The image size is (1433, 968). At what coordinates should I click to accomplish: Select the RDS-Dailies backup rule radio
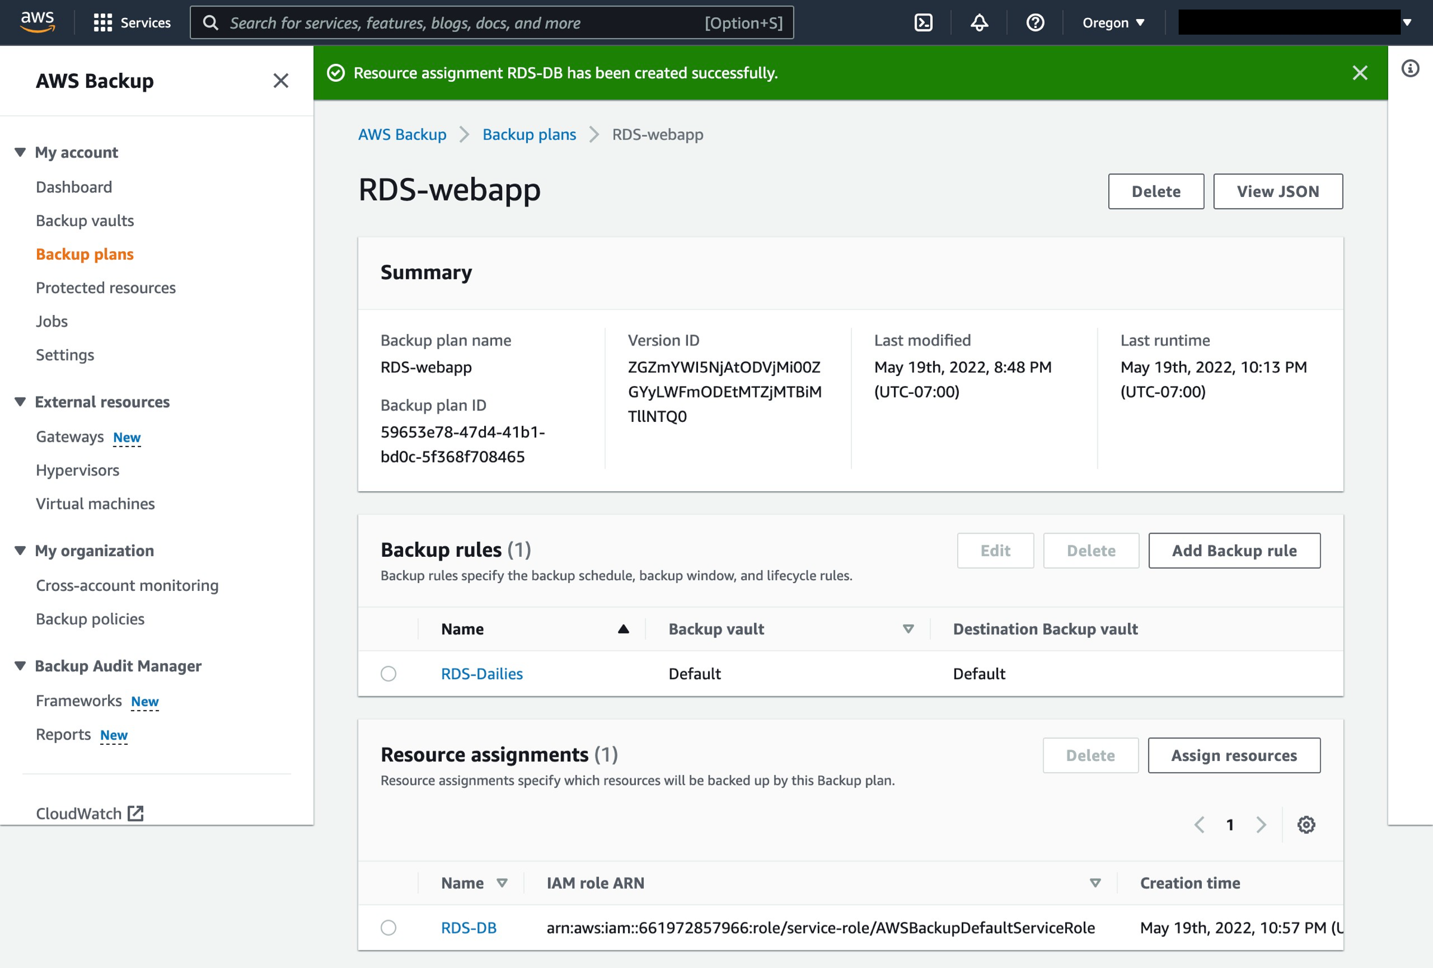(389, 673)
